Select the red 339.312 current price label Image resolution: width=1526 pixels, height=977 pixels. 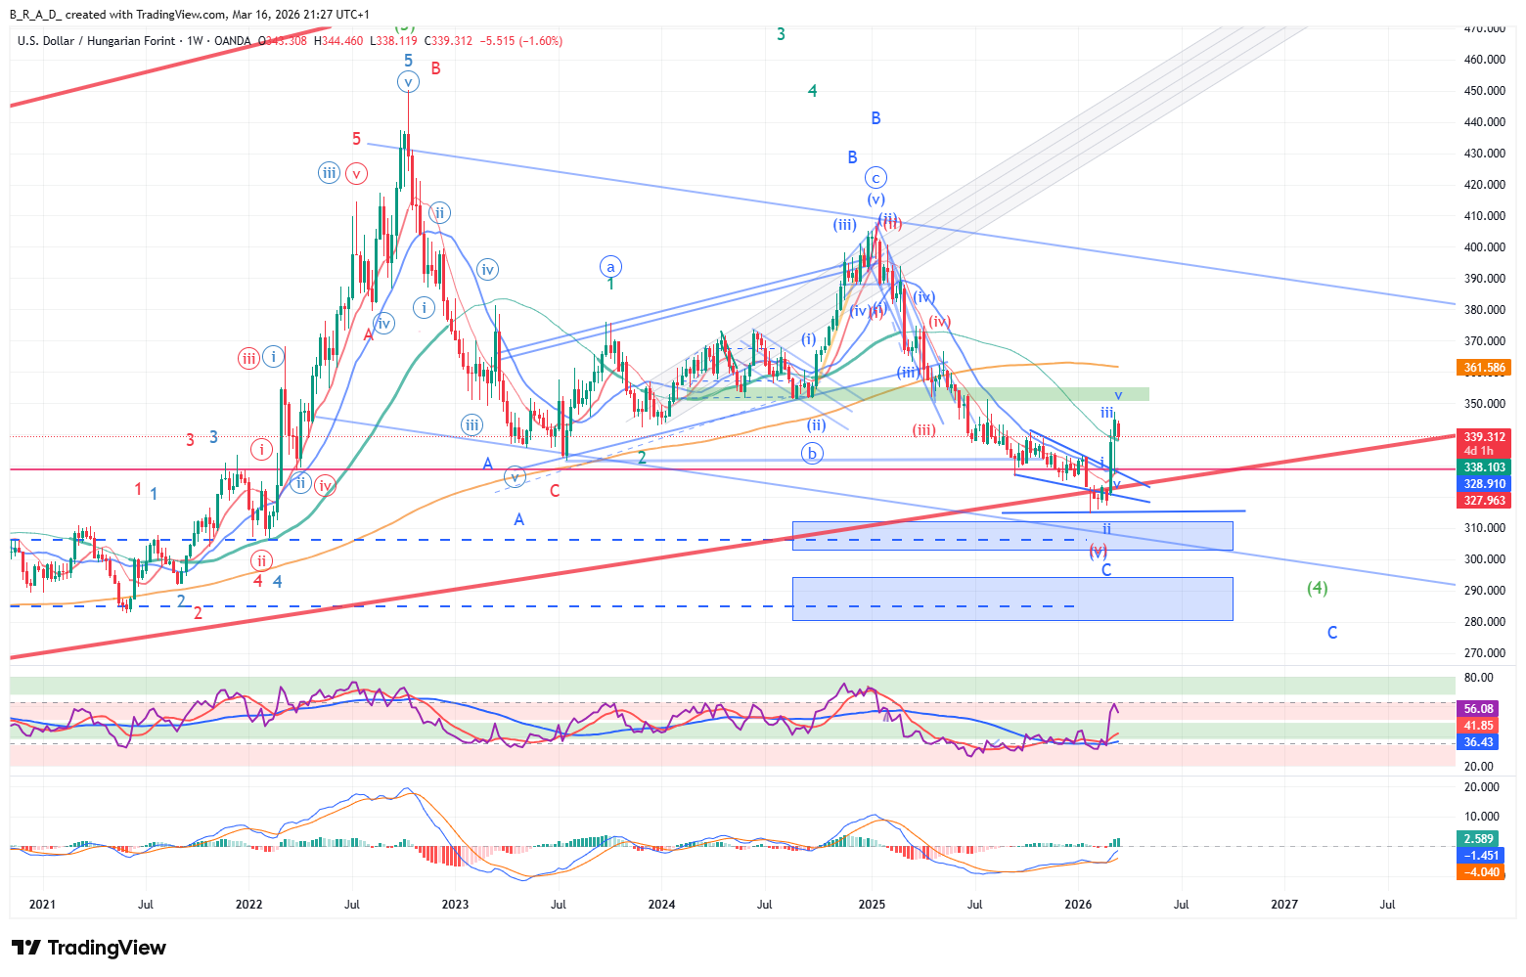point(1484,436)
